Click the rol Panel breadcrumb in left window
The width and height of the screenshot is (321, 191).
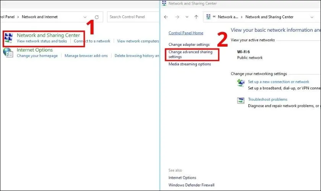point(7,17)
